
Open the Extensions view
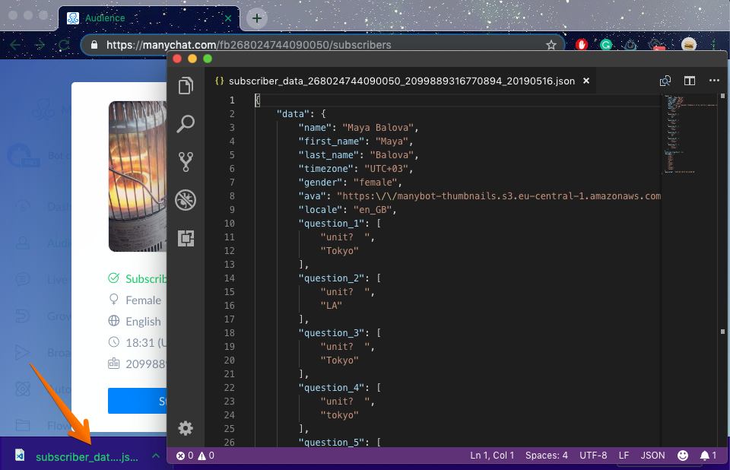pyautogui.click(x=186, y=238)
